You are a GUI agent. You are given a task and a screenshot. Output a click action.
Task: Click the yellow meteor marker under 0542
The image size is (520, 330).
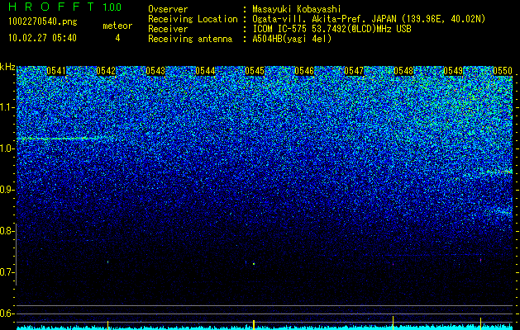tap(107, 325)
